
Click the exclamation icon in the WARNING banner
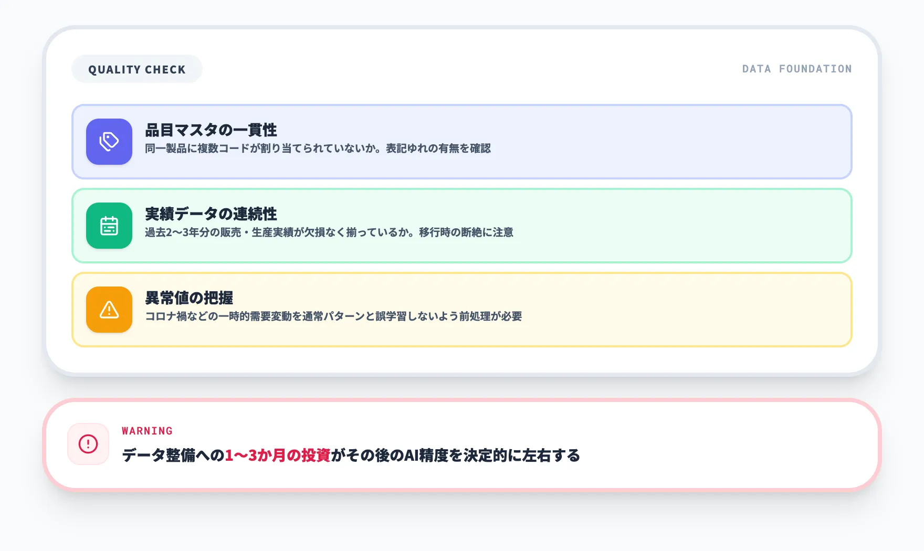point(88,444)
